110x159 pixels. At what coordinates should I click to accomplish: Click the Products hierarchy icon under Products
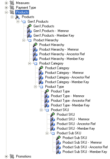[17, 17]
